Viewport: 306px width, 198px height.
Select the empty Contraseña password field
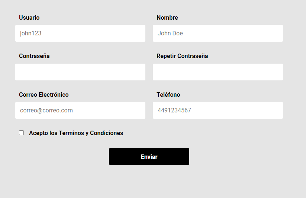80,72
